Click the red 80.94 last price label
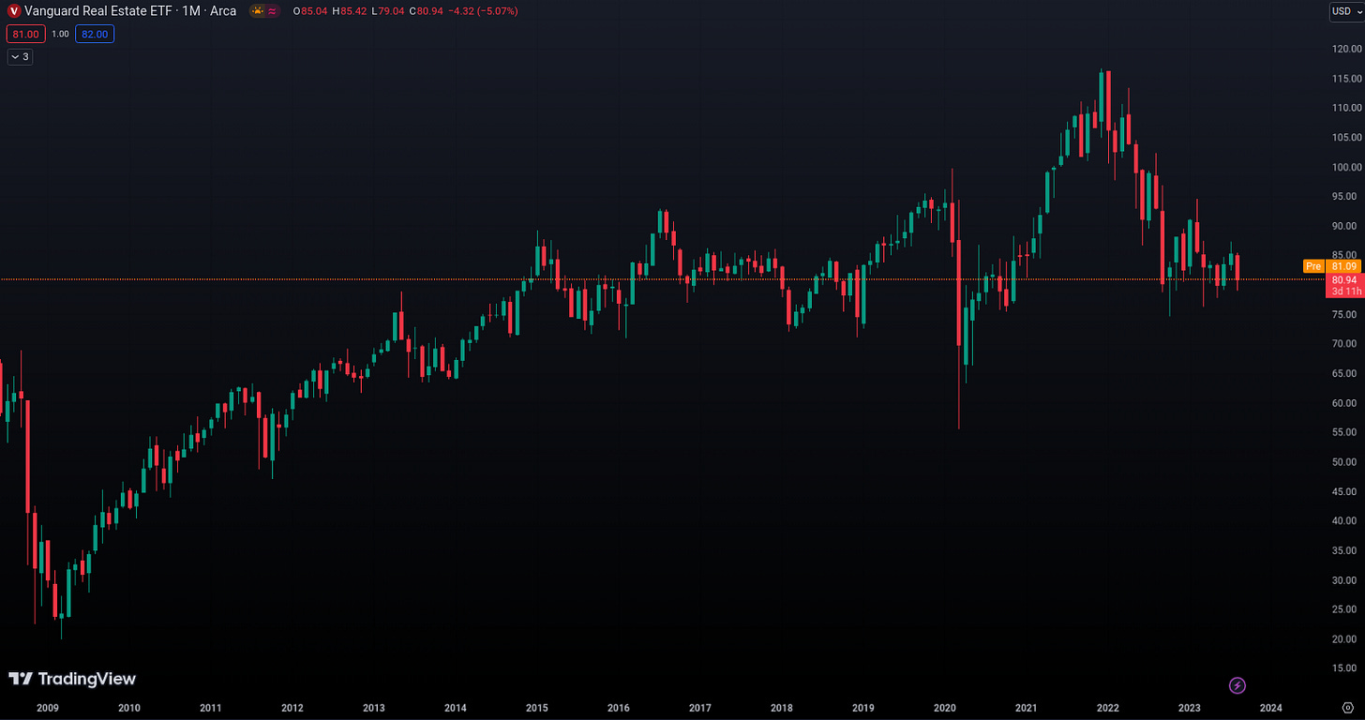 [1344, 279]
